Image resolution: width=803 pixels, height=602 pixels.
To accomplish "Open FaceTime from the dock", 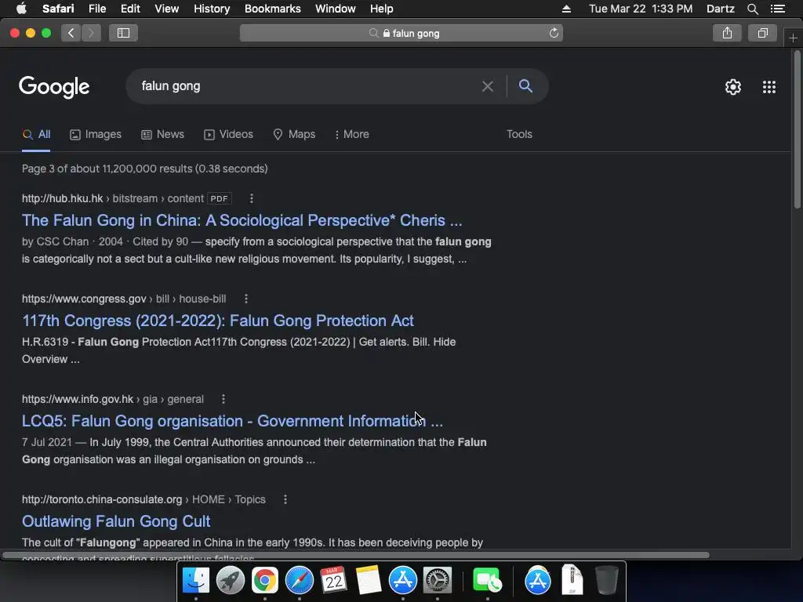I will [487, 581].
